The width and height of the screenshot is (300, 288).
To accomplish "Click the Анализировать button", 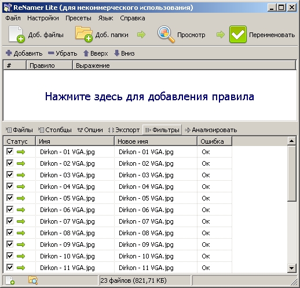I will 211,130.
